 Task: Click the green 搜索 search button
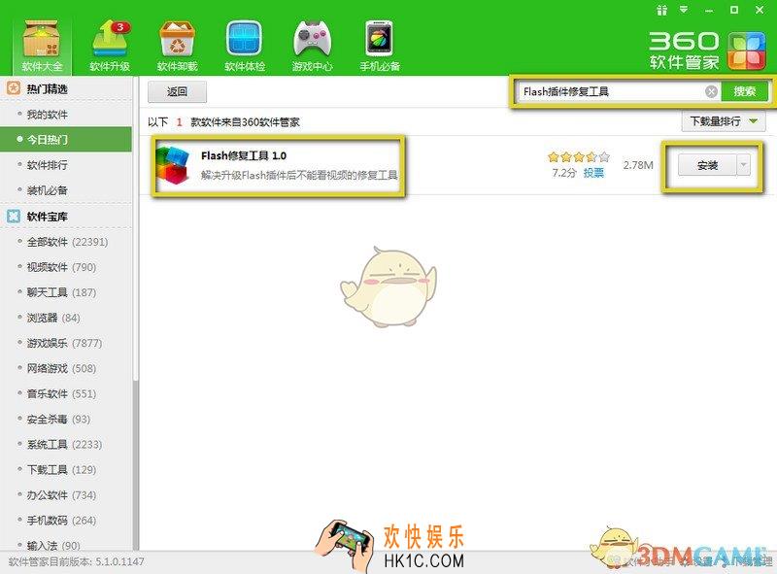pos(744,91)
